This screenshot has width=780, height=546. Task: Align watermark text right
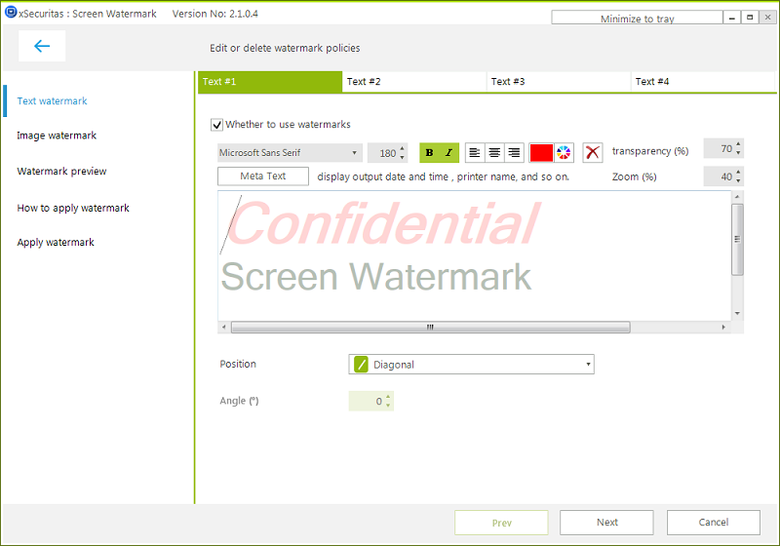[x=514, y=153]
